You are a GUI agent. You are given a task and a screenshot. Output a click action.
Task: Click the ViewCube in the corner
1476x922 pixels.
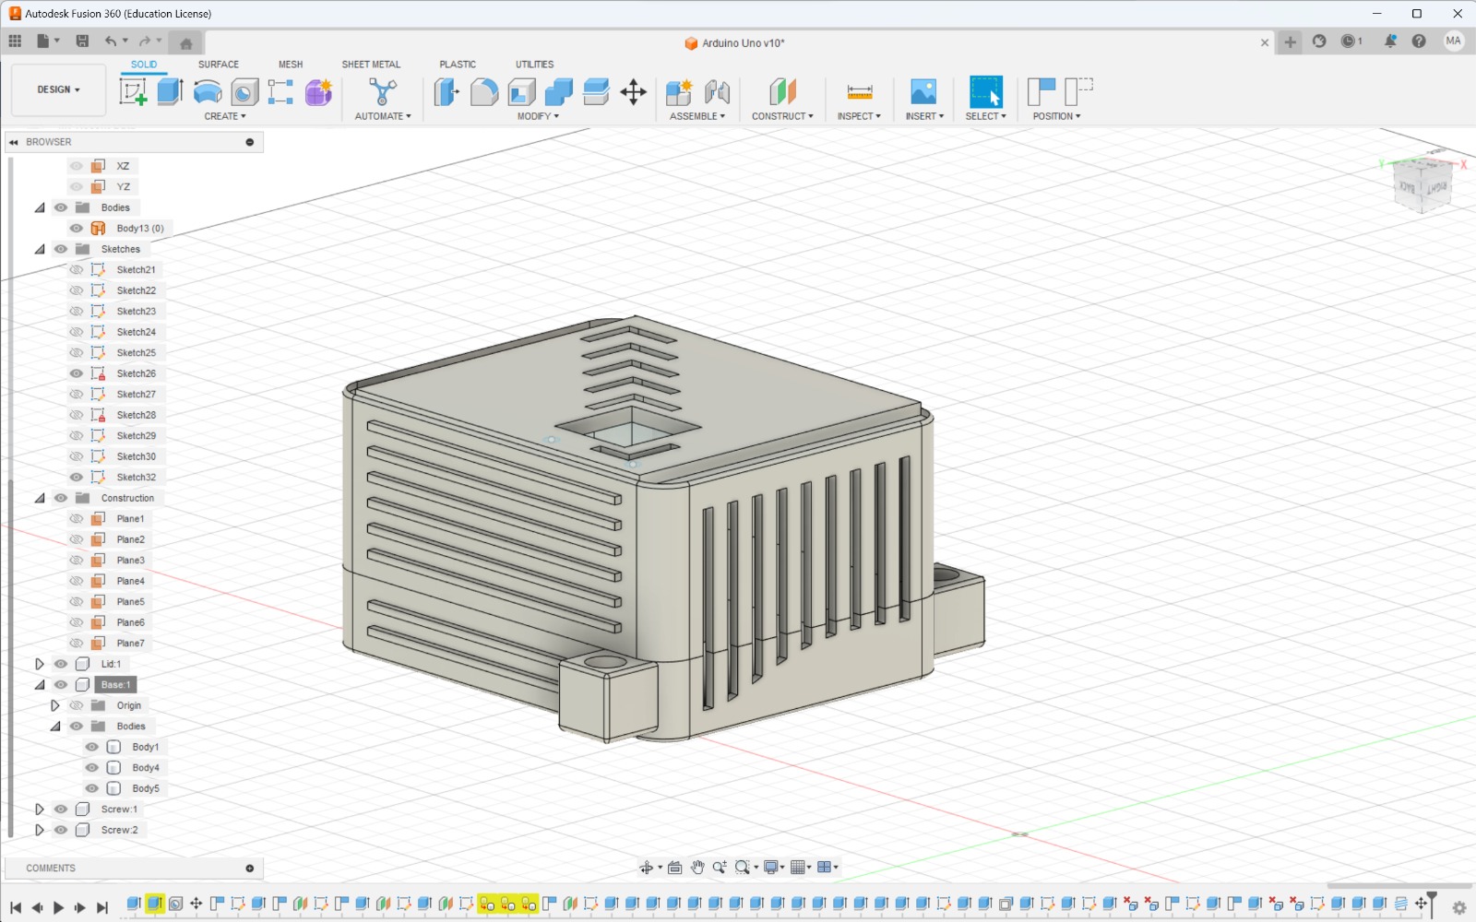pyautogui.click(x=1422, y=184)
